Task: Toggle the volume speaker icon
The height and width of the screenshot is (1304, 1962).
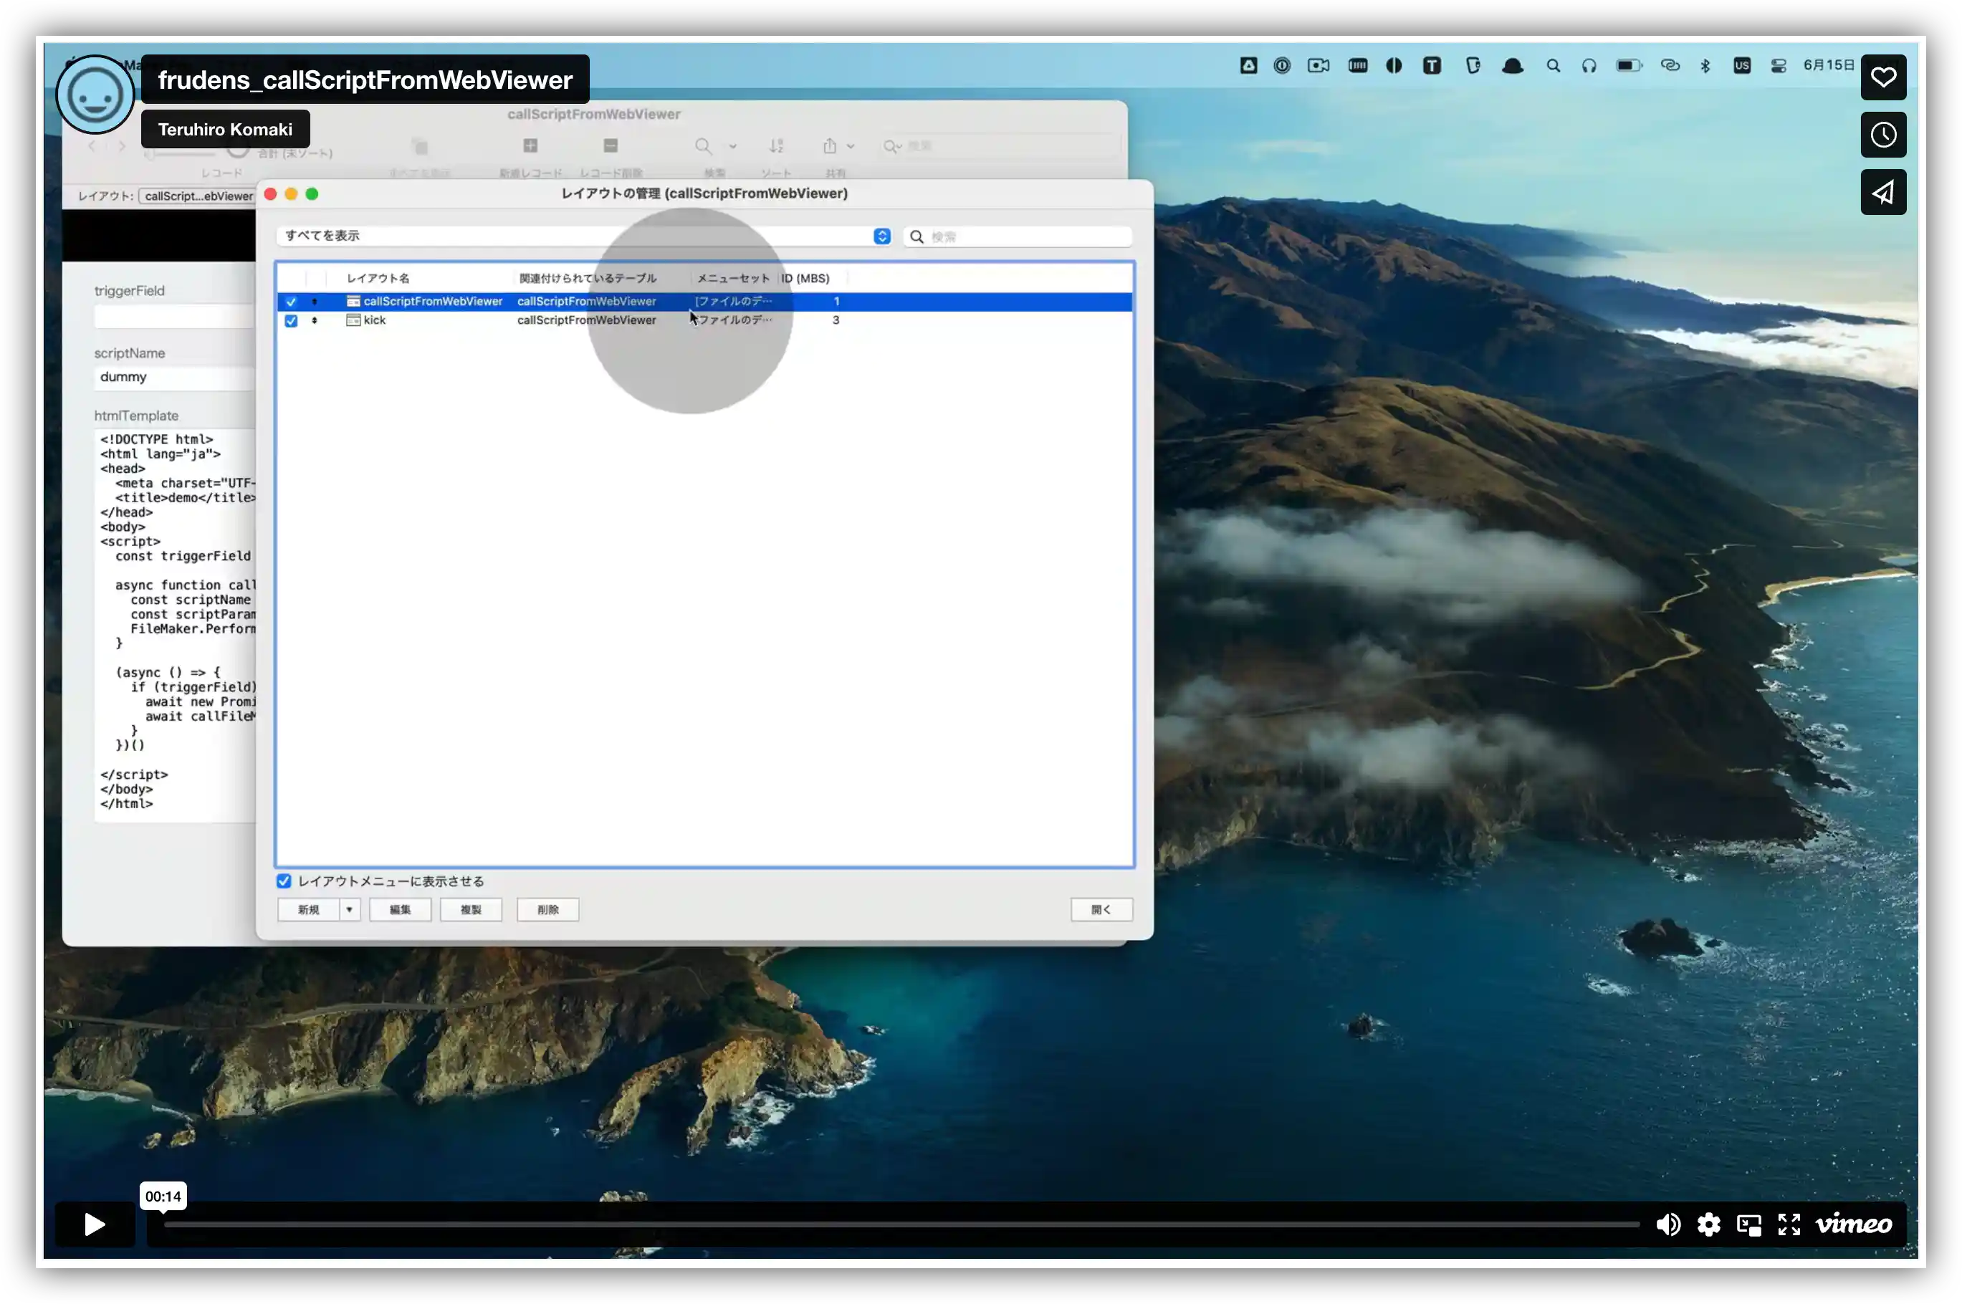Action: click(1667, 1224)
